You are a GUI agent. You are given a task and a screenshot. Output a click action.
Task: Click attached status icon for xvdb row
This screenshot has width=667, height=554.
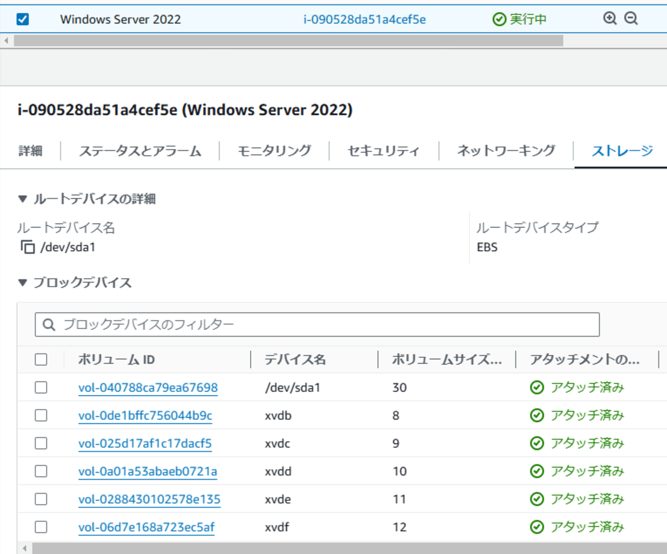pyautogui.click(x=537, y=415)
